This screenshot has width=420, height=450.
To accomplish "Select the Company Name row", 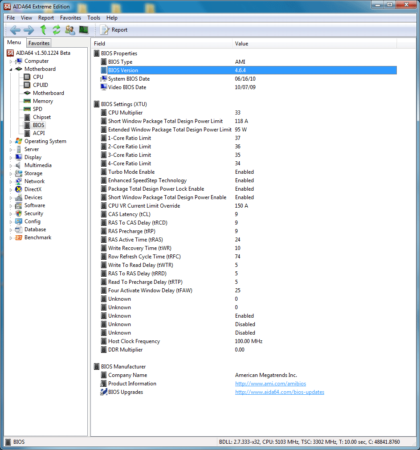I will pos(249,375).
